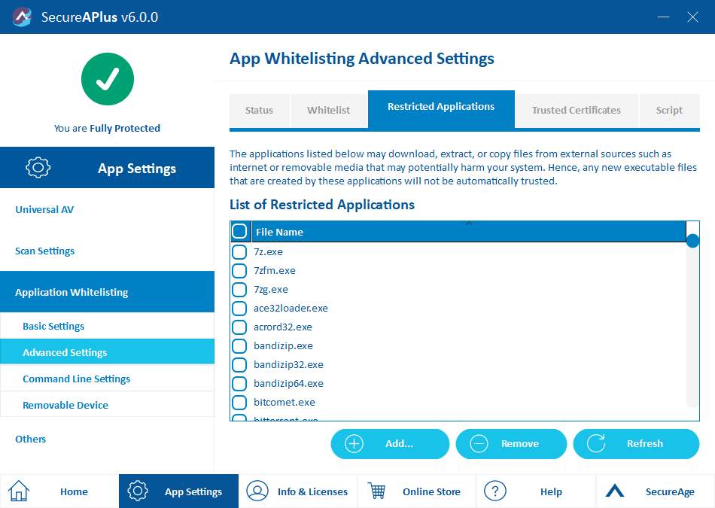Select the bandizip.exe checkbox
The width and height of the screenshot is (715, 508).
pos(239,345)
